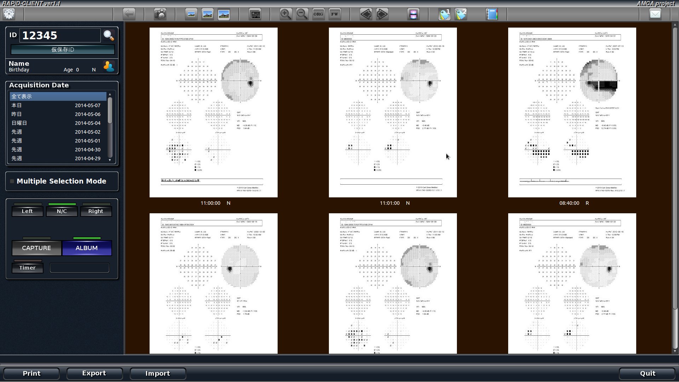
Task: Click the zoom out magnifier icon
Action: 301,13
